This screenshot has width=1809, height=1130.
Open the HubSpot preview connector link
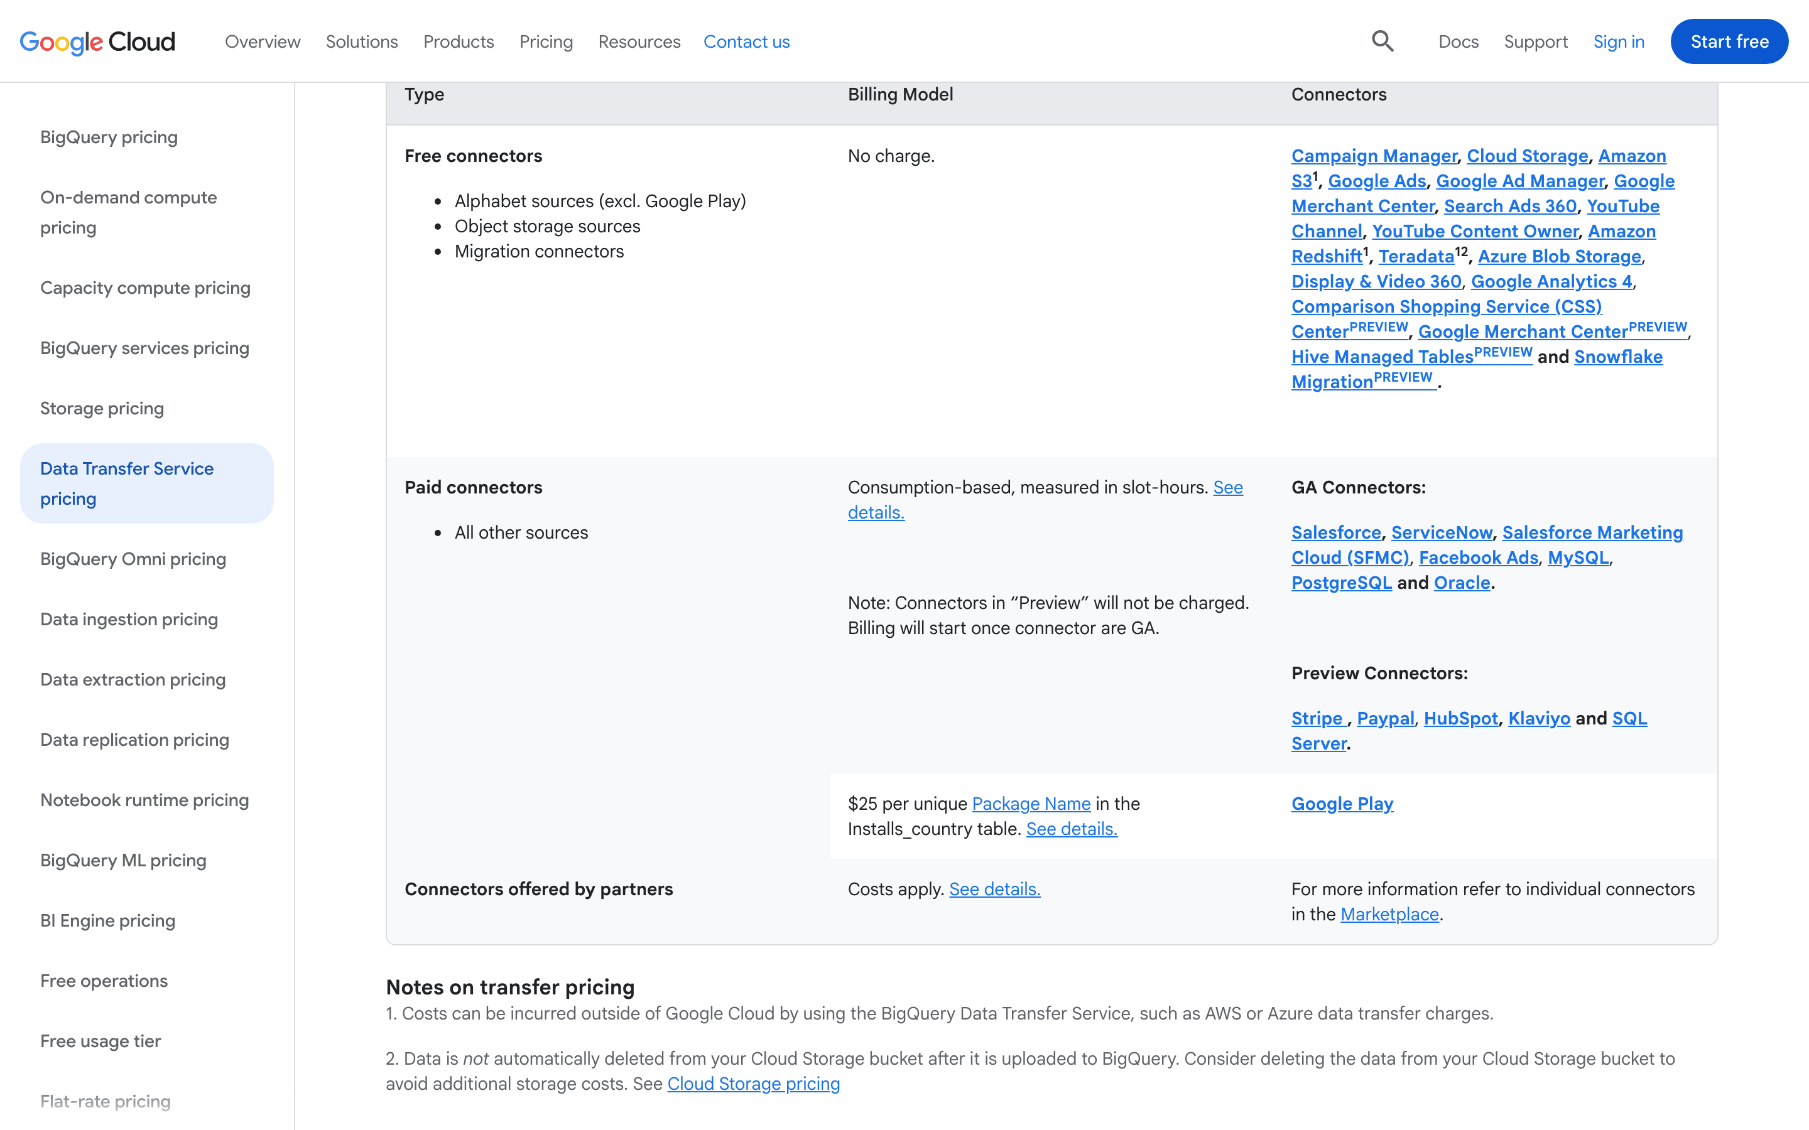point(1460,718)
